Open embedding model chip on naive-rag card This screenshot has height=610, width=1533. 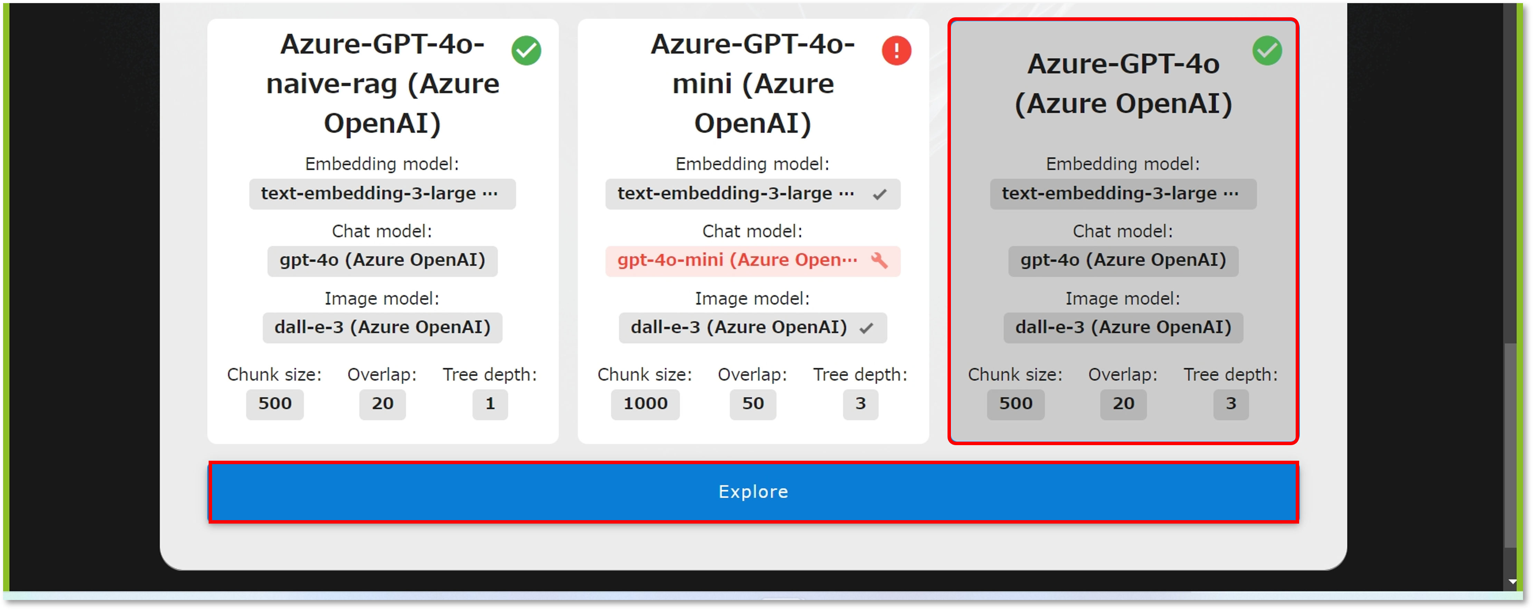tap(382, 194)
